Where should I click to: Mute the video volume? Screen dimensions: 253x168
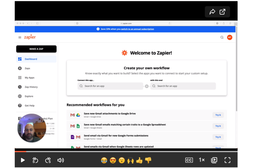(x=60, y=160)
